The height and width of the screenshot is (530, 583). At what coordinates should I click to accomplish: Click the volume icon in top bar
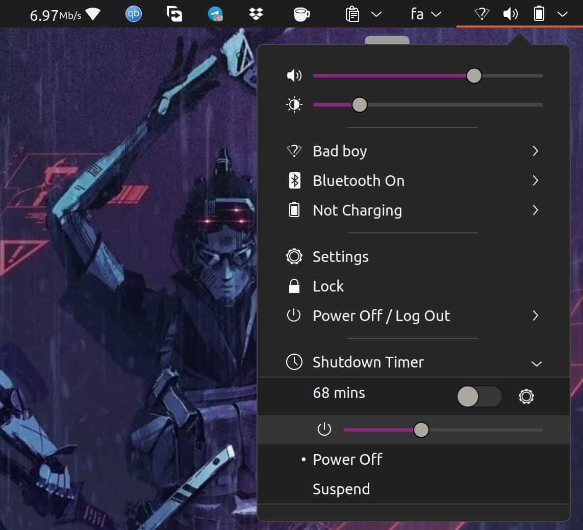point(510,14)
